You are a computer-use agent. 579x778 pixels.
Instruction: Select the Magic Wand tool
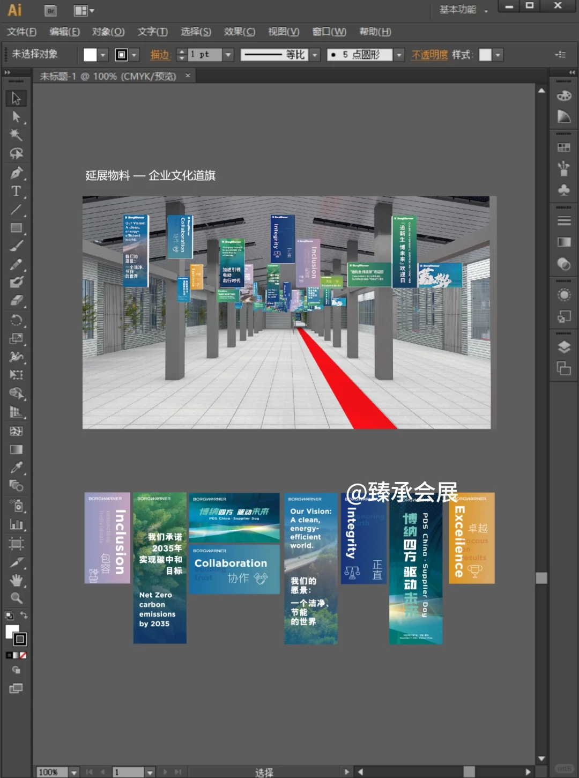[16, 135]
